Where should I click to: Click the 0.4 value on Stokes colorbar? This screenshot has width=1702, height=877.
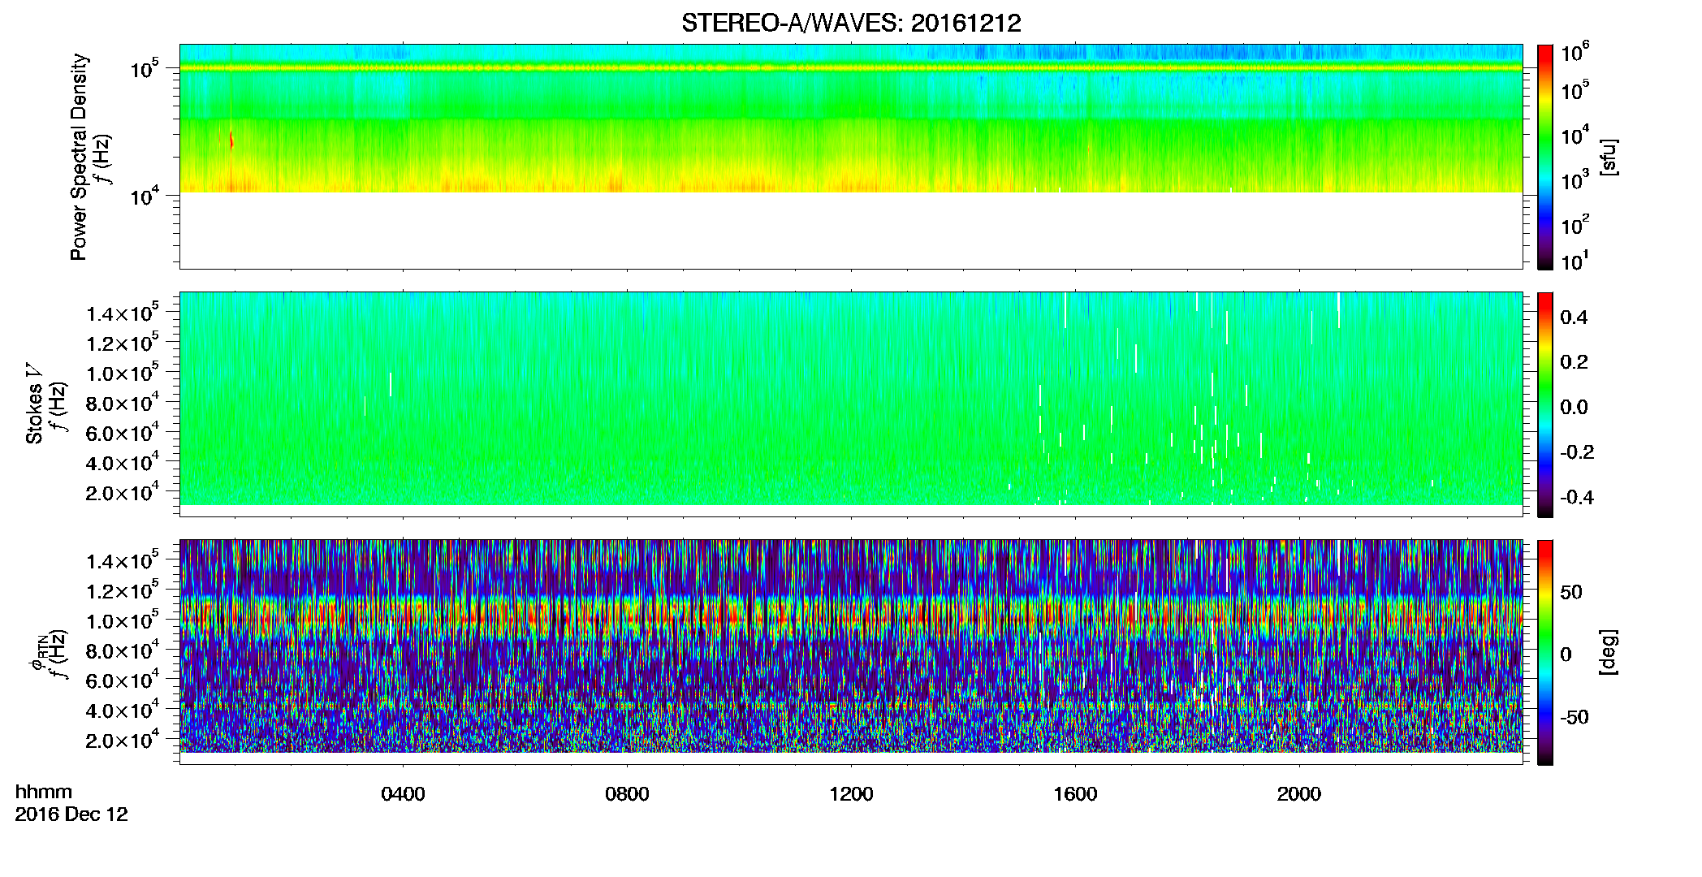click(1574, 318)
